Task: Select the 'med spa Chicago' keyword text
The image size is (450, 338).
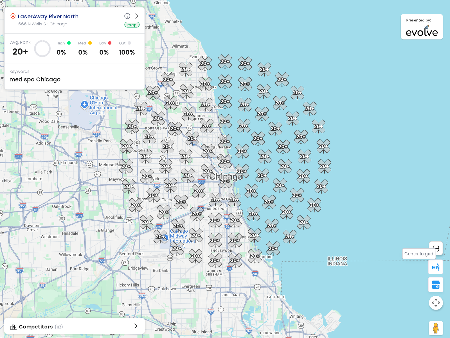Action: pyautogui.click(x=35, y=79)
